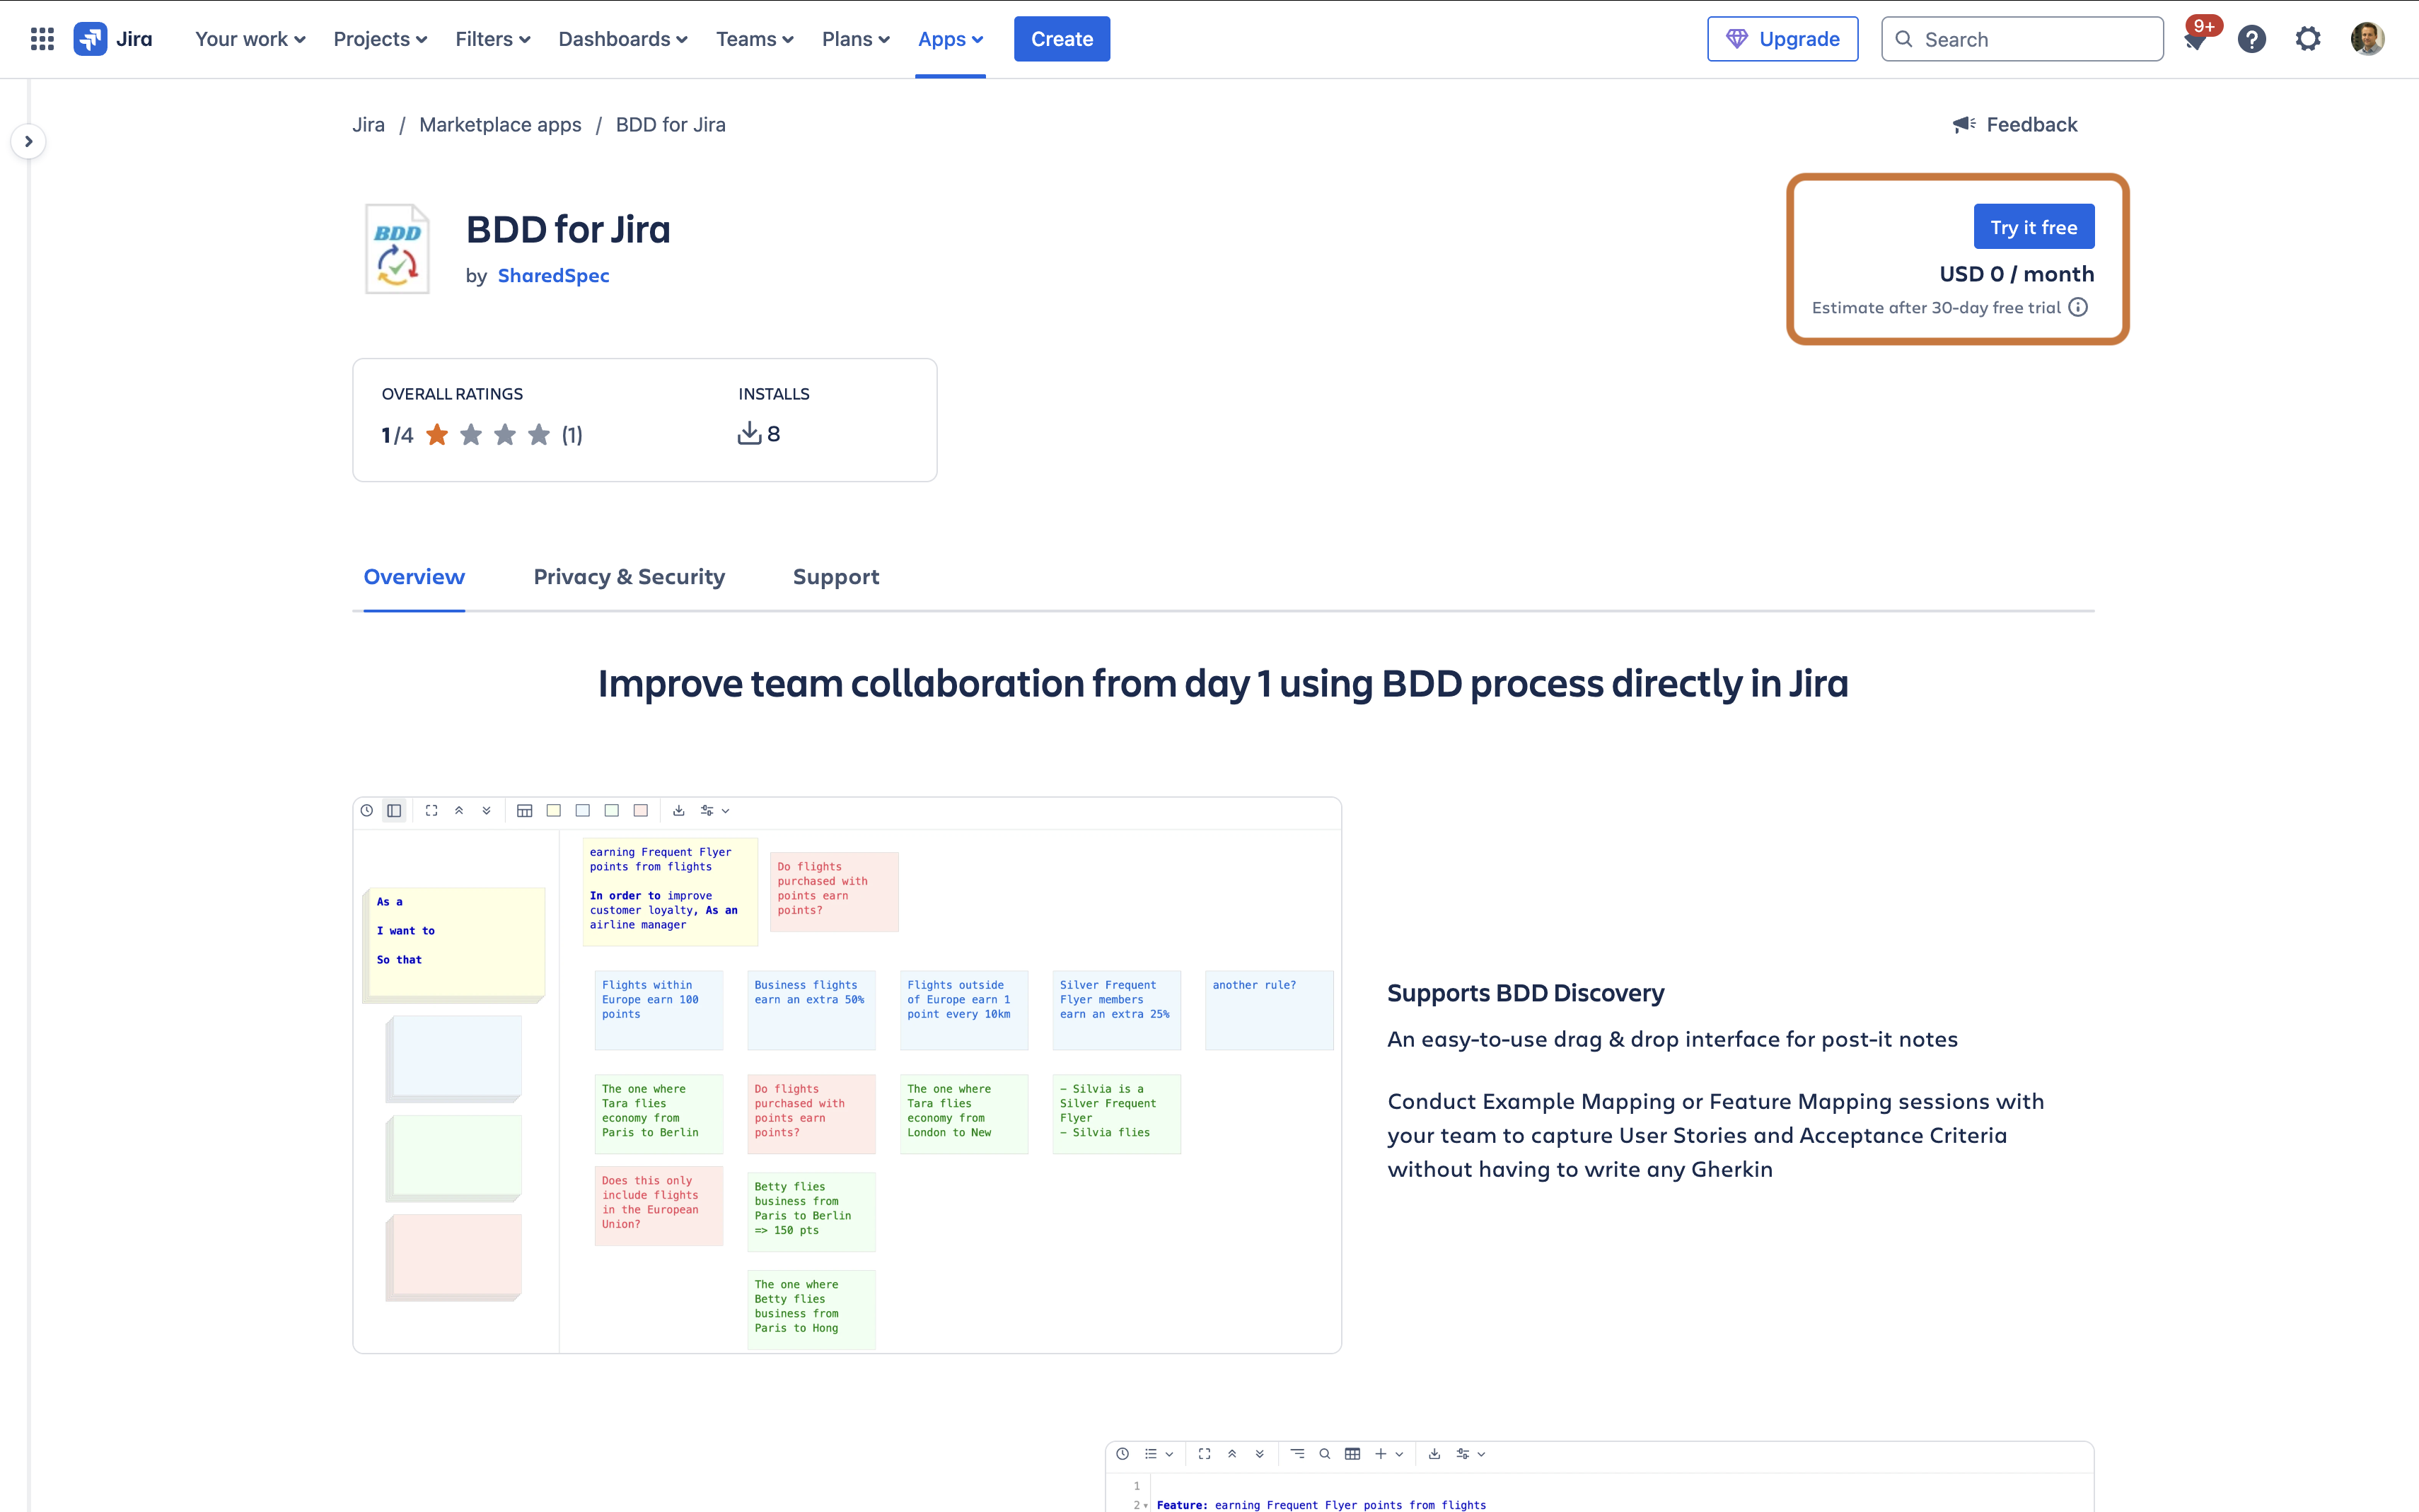2419x1512 pixels.
Task: Open the BDD Discovery post-it notes screenshot
Action: coord(847,1075)
